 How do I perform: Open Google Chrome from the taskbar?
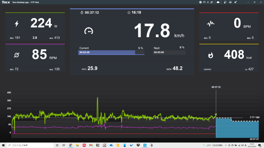click(x=71, y=145)
